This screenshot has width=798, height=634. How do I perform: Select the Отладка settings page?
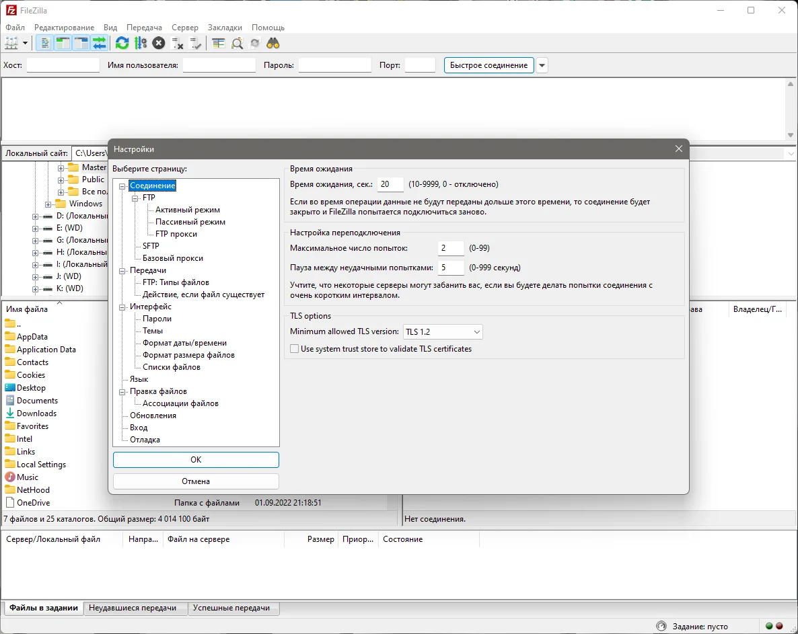[x=145, y=439]
